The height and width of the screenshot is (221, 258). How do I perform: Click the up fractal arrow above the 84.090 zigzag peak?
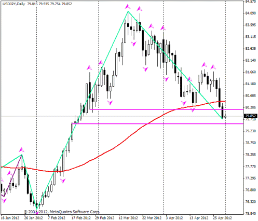(128, 7)
